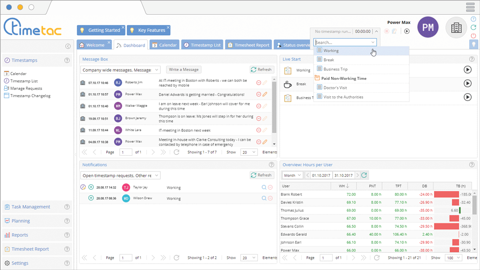Screen dimensions: 480x270
Task: Open Message Box Show 20 dropdown
Action: [249, 152]
